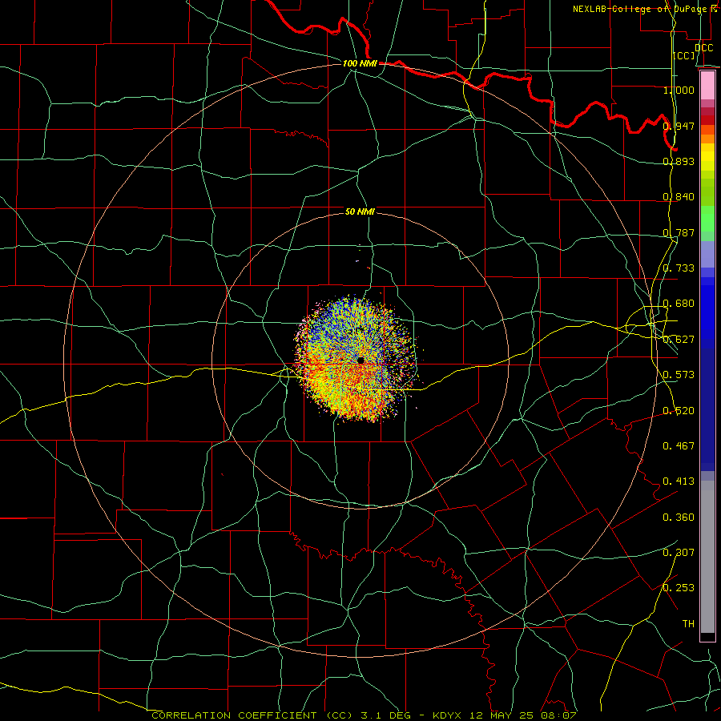Click the 0.573 legend value
Image resolution: width=721 pixels, height=721 pixels.
point(679,375)
